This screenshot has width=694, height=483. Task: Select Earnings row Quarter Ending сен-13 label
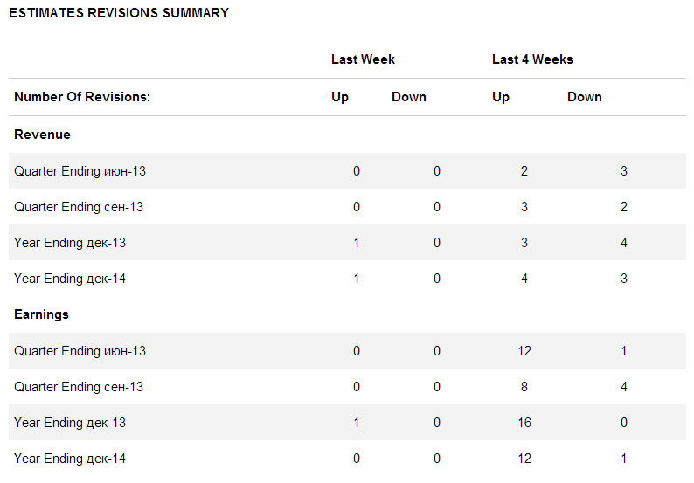(x=79, y=387)
